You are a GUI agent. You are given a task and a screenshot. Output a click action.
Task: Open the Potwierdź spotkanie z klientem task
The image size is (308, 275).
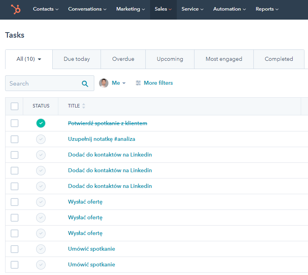point(108,123)
